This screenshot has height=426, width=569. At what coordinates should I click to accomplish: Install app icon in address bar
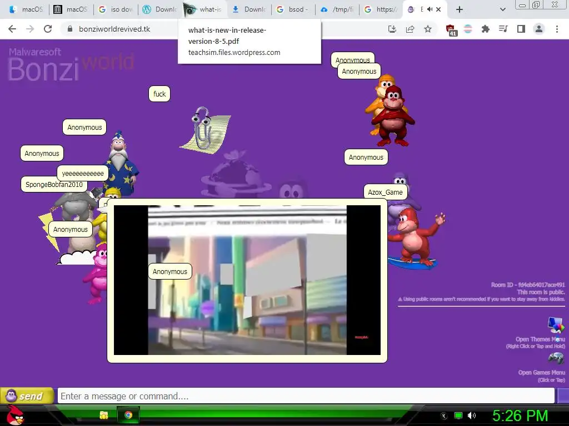pyautogui.click(x=392, y=29)
